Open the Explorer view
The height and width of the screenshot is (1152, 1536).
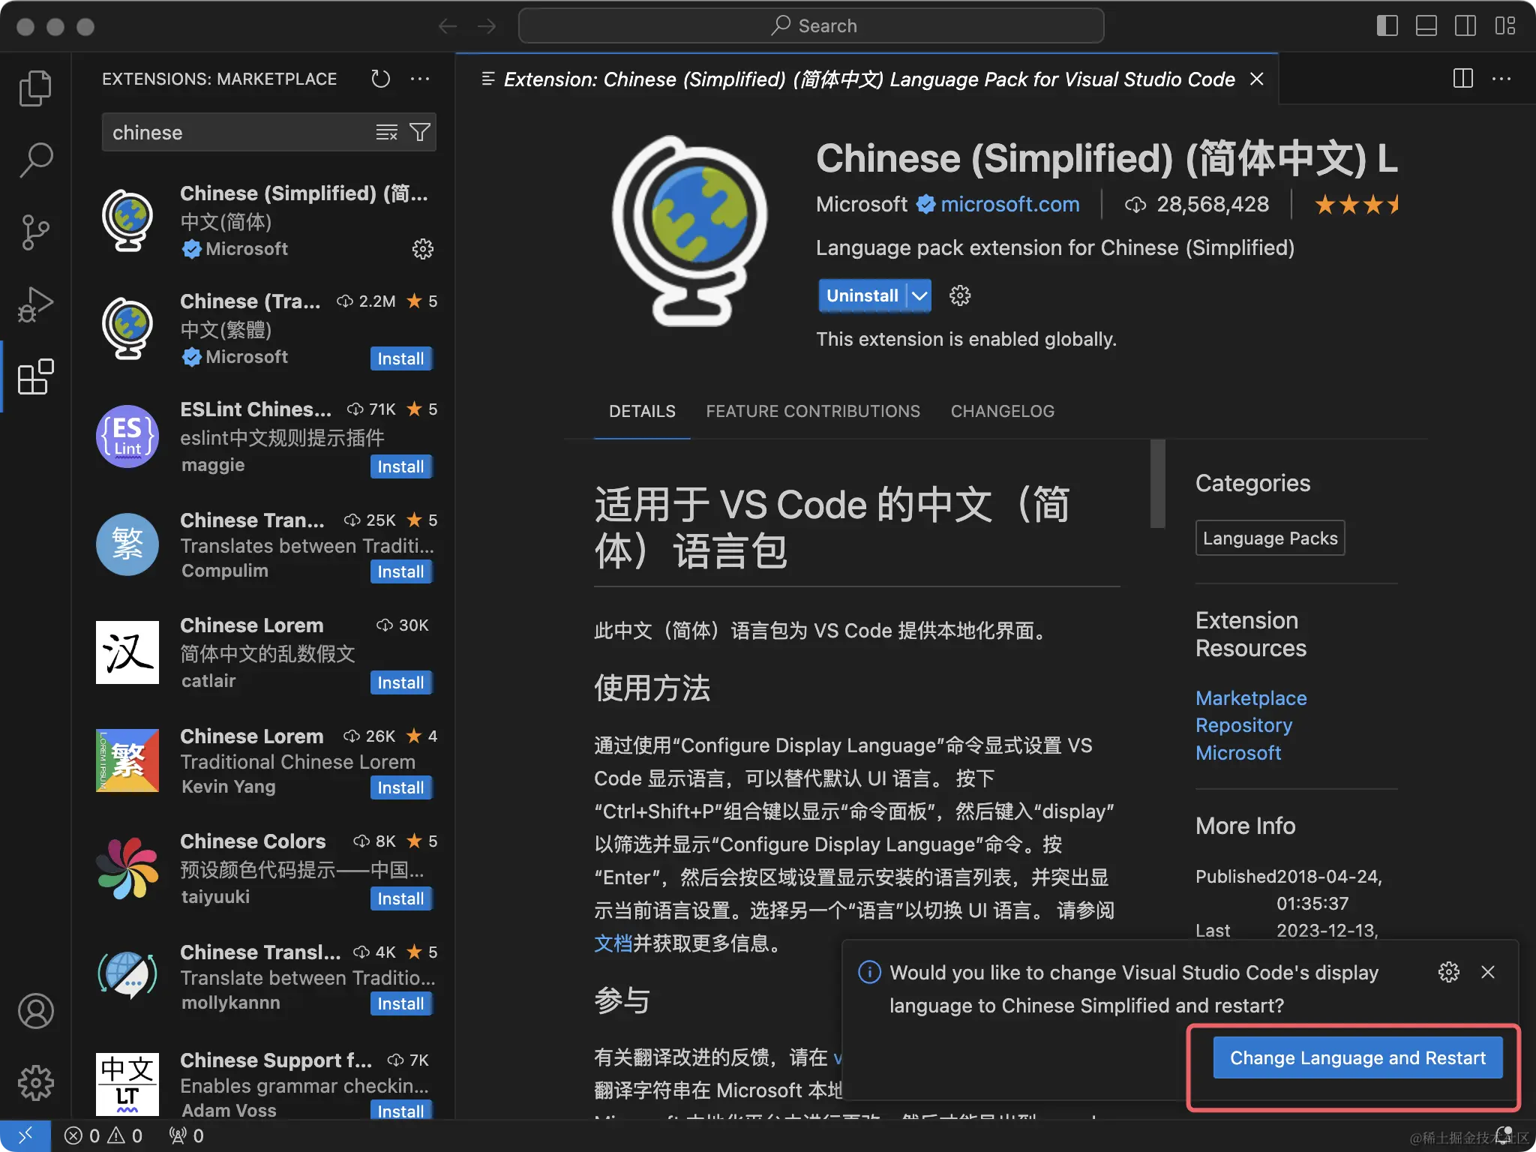pyautogui.click(x=34, y=88)
